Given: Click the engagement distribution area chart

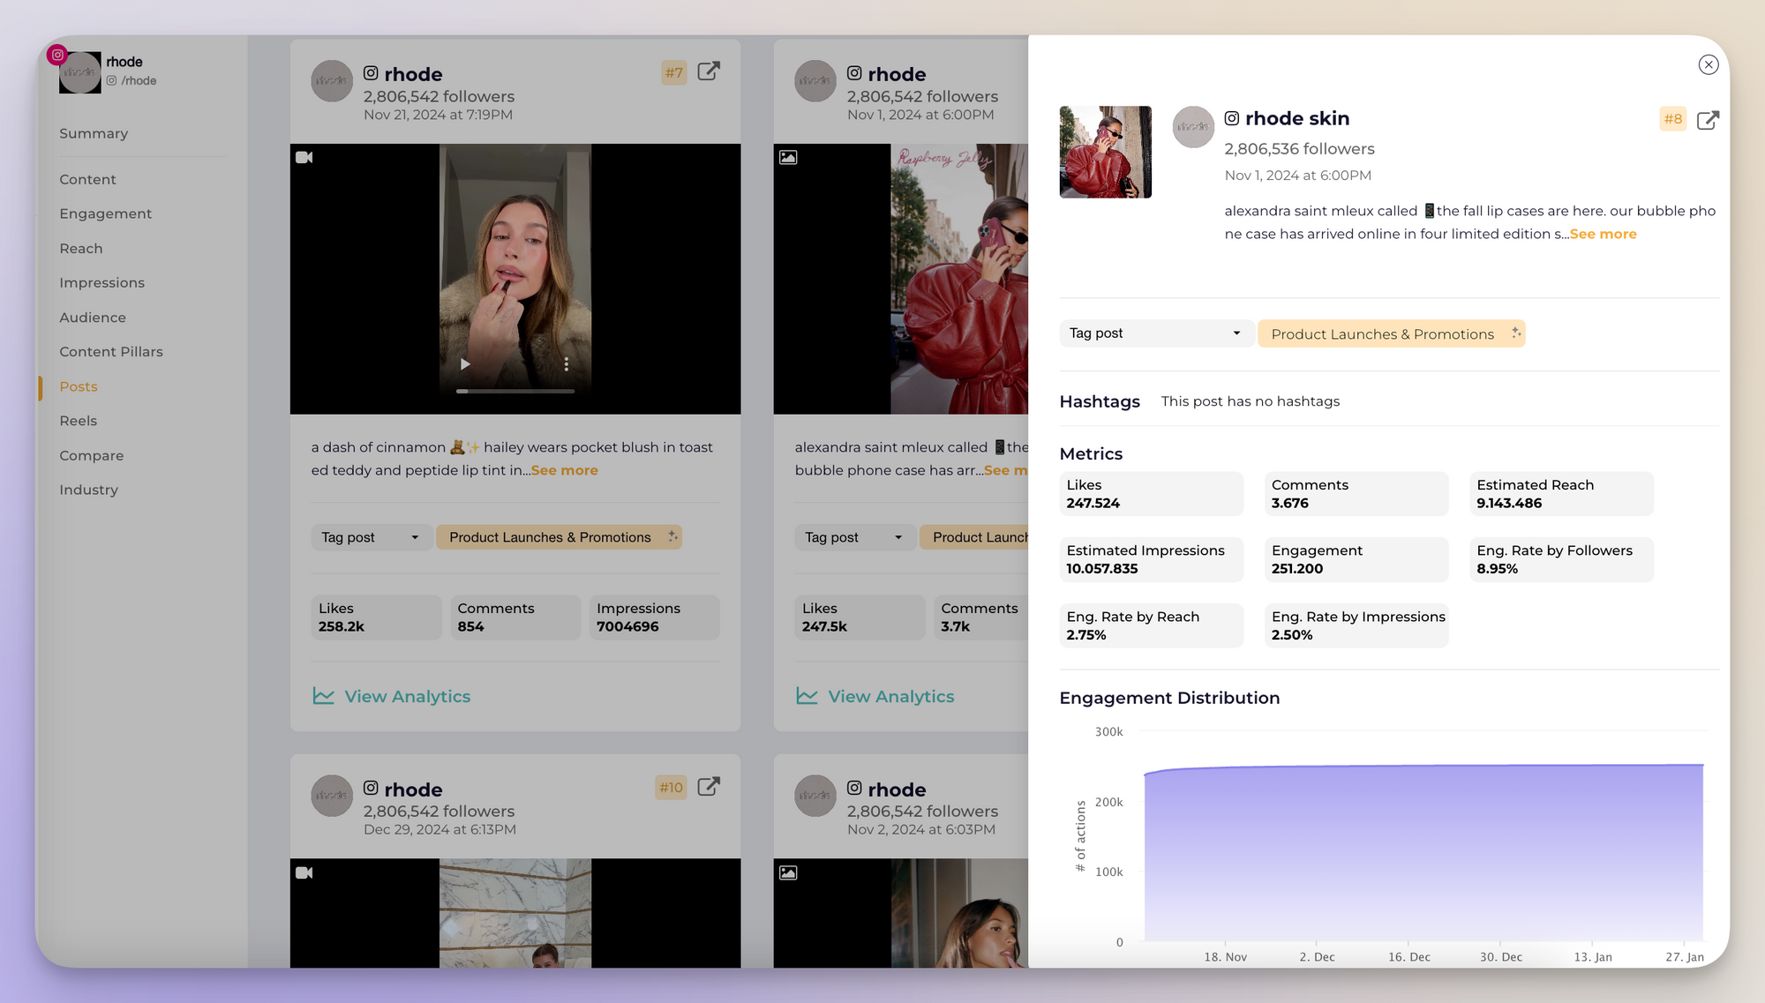Looking at the screenshot, I should pyautogui.click(x=1423, y=852).
